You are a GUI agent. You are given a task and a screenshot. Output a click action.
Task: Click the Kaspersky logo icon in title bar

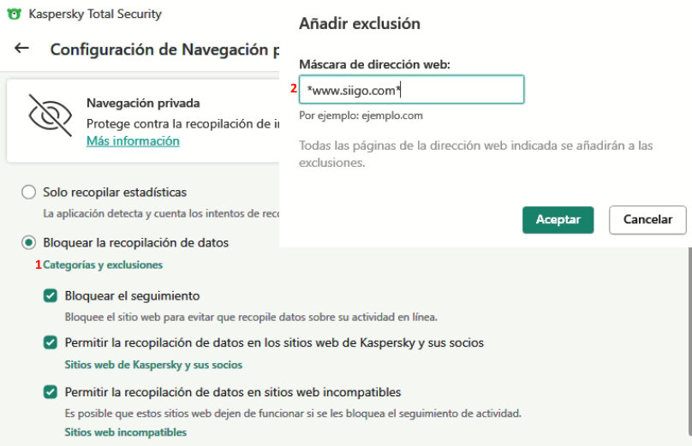(x=15, y=14)
